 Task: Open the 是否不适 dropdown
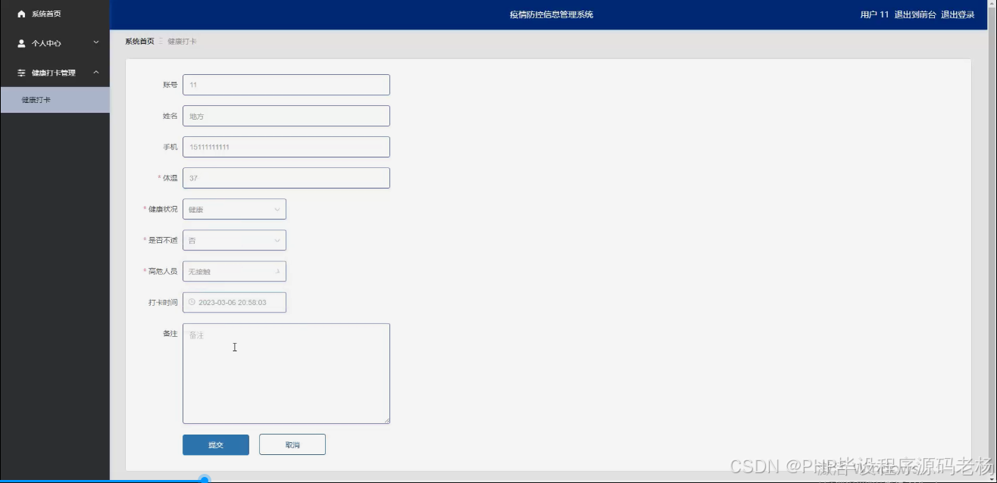pos(234,240)
